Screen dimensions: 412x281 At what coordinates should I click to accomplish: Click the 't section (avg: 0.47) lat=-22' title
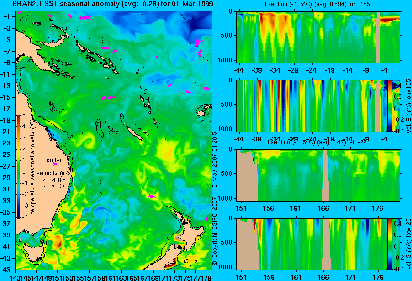(317, 142)
